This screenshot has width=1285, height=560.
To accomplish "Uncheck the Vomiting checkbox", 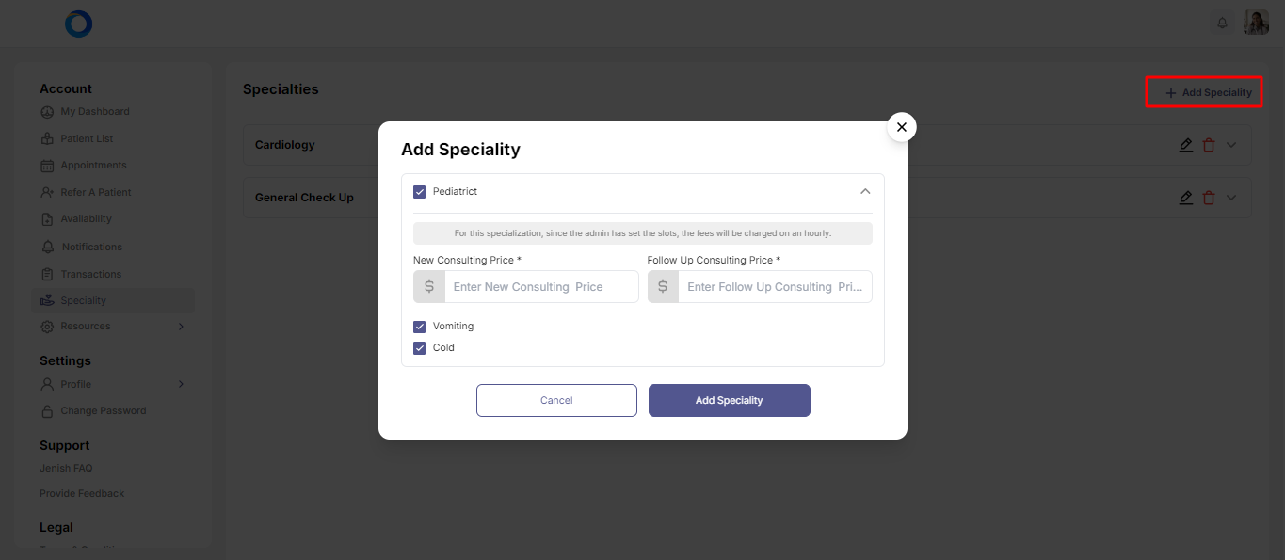I will [x=420, y=327].
